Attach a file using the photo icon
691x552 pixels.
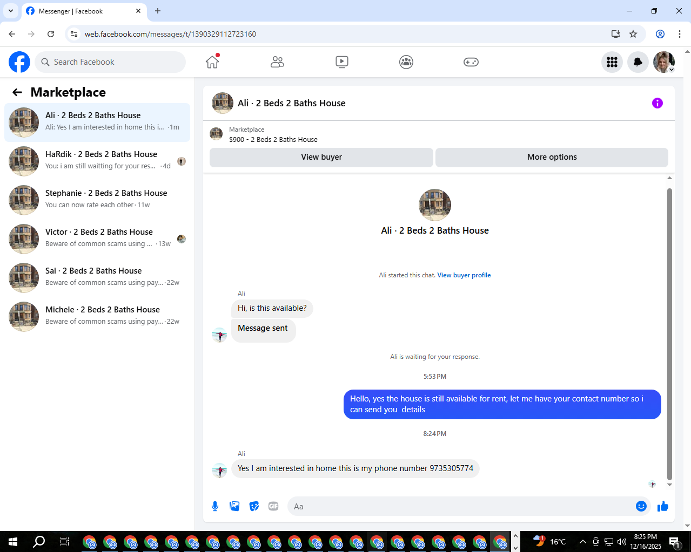[x=234, y=506]
